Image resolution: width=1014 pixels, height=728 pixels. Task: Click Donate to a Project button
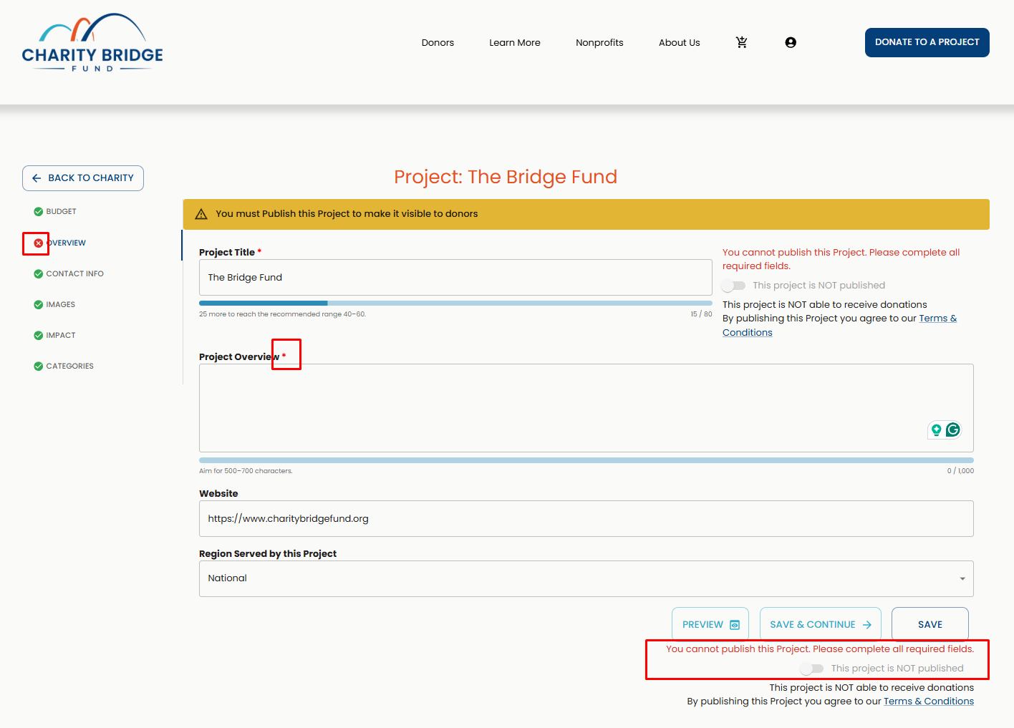pyautogui.click(x=927, y=42)
